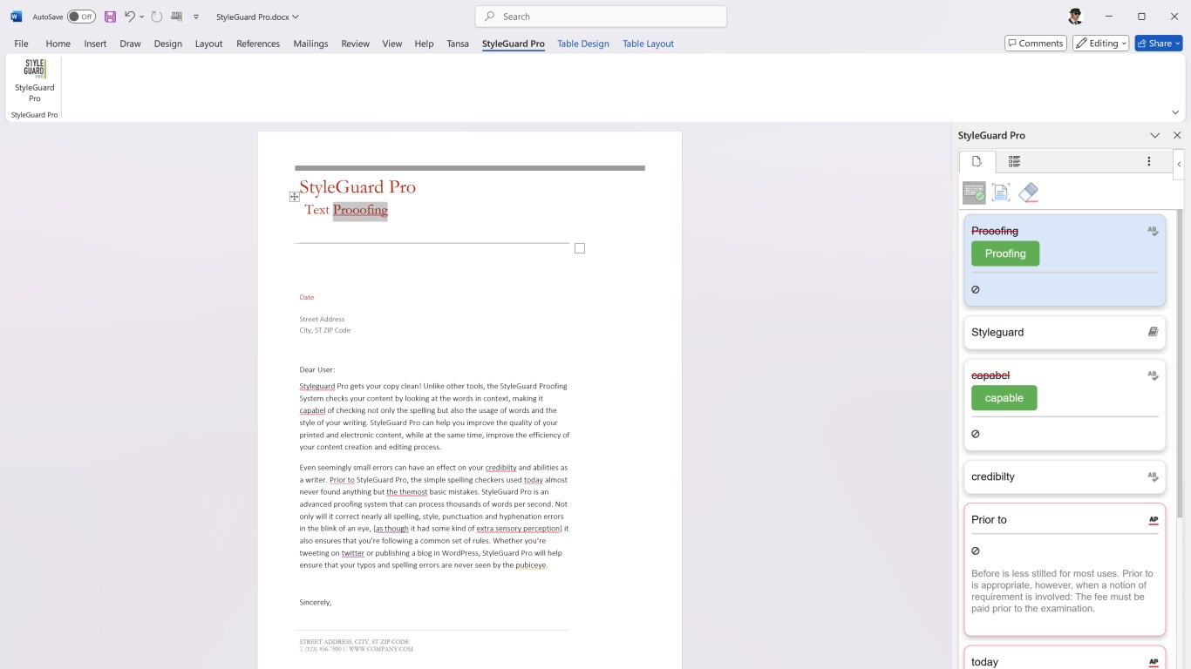The height and width of the screenshot is (669, 1191).
Task: Open Customize Quick Access Toolbar dropdown
Action: pos(196,17)
